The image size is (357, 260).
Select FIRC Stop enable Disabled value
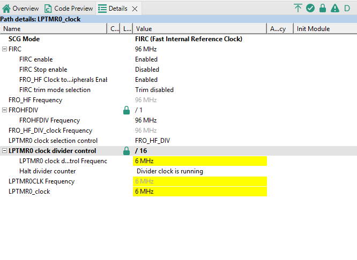147,70
